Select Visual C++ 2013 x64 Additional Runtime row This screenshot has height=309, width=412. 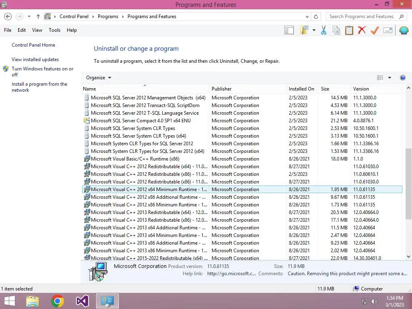point(242,228)
